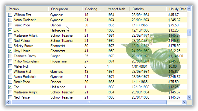
Task: Click the birthday 1/01/0001
Action: pos(140,66)
